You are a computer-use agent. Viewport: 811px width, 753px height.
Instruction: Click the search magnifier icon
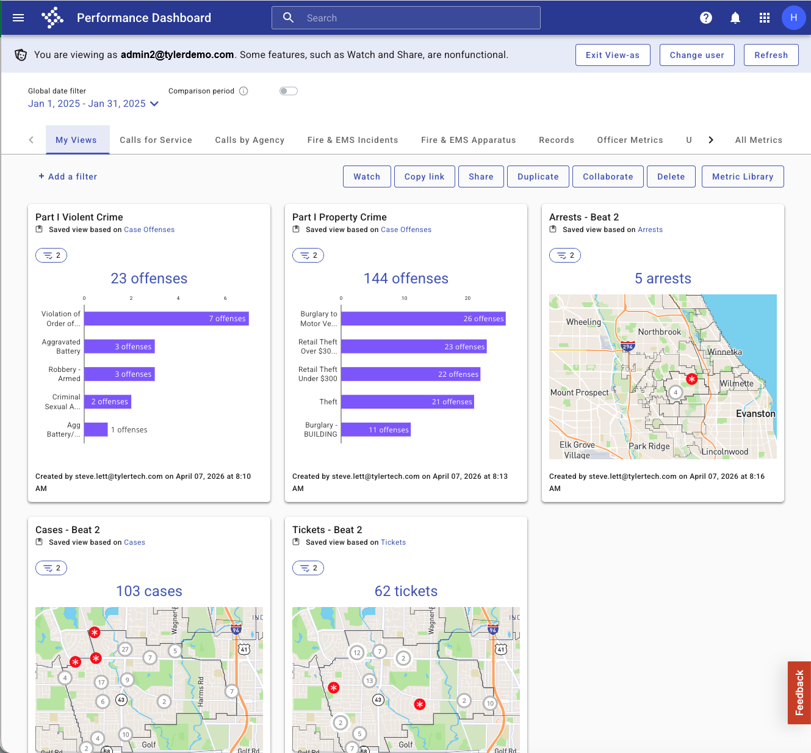point(289,18)
